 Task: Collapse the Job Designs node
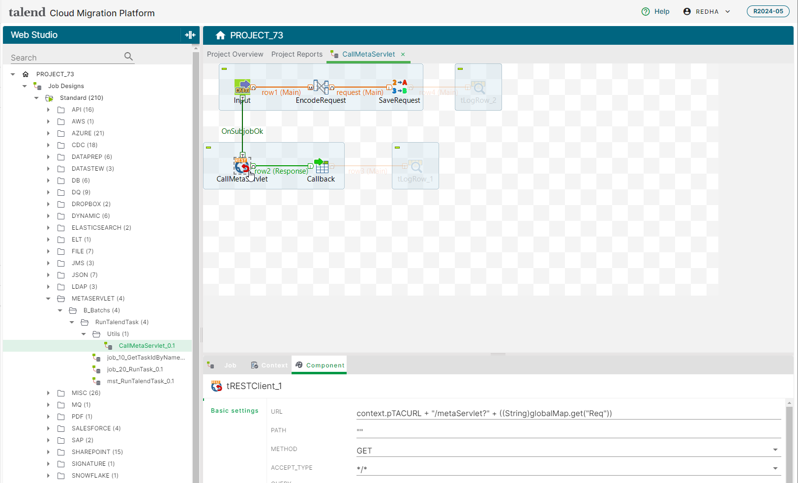coord(25,86)
